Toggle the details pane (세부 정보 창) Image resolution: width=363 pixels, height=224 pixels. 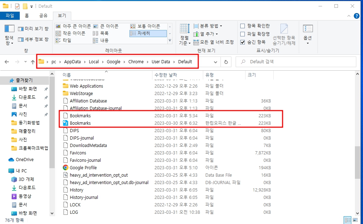point(33,40)
